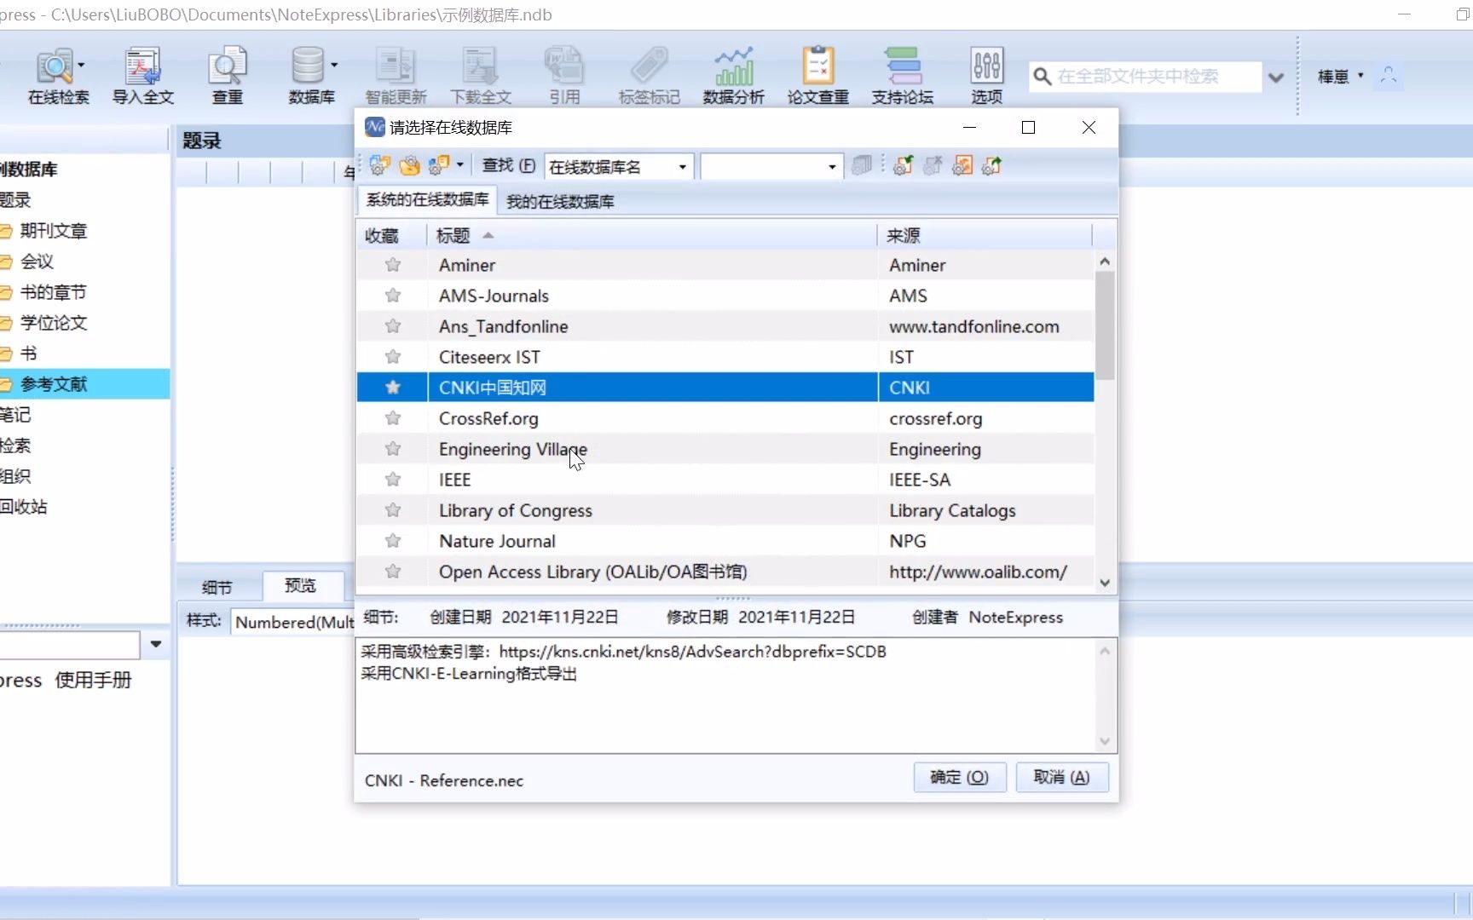Select the 期刊文章 folder
The height and width of the screenshot is (920, 1473).
pyautogui.click(x=53, y=231)
